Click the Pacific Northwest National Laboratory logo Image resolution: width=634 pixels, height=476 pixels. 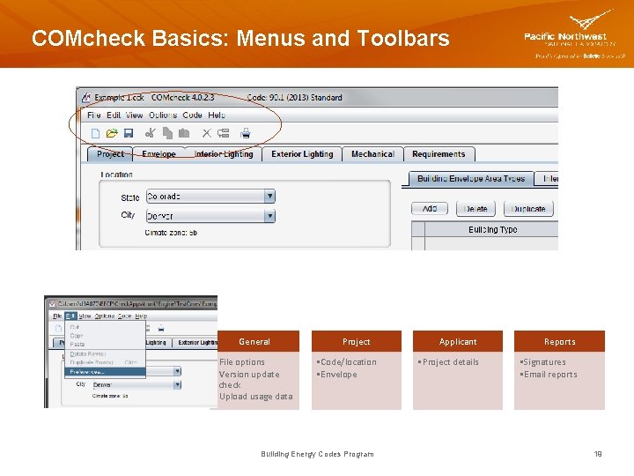(x=575, y=36)
